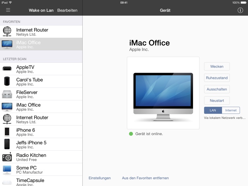248x186 pixels.
Task: Select Jeffs iPhone 5 name in list
Action: tap(31, 142)
